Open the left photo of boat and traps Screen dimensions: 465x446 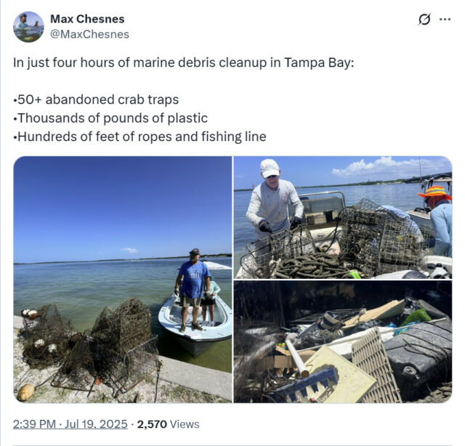(123, 280)
